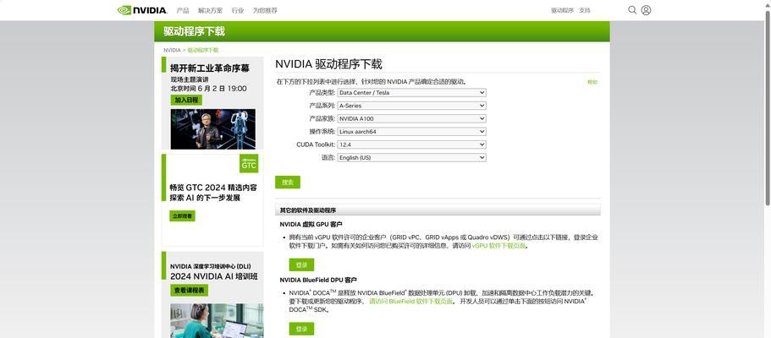771x338 pixels.
Task: Click the NVIDIA breadcrumb link
Action: click(172, 50)
